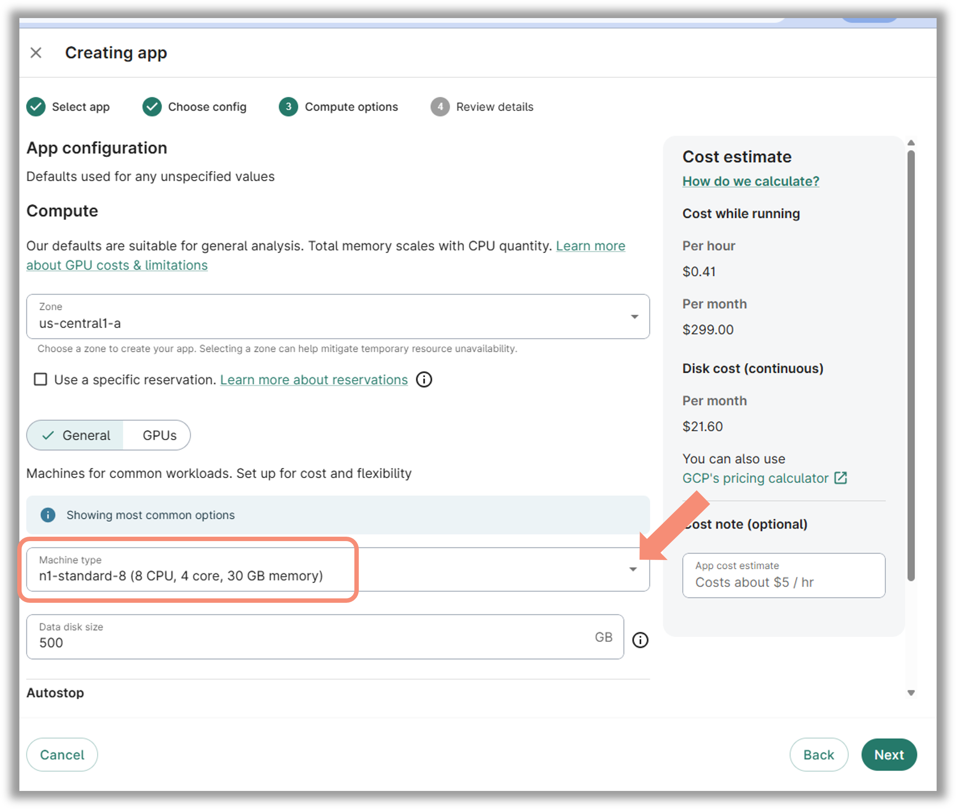Enable the Use a specific reservation checkbox
Image resolution: width=956 pixels, height=809 pixels.
(41, 379)
